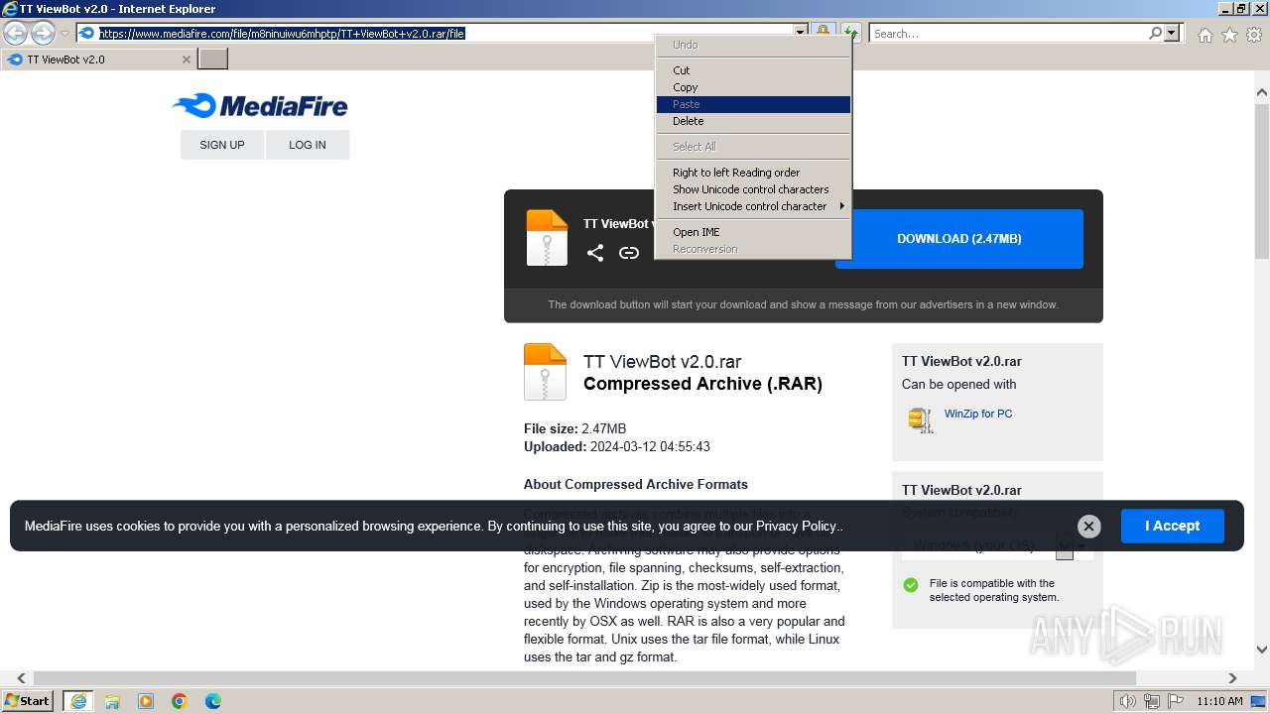Viewport: 1270px width, 714px height.
Task: Click the SIGN UP button
Action: click(222, 145)
